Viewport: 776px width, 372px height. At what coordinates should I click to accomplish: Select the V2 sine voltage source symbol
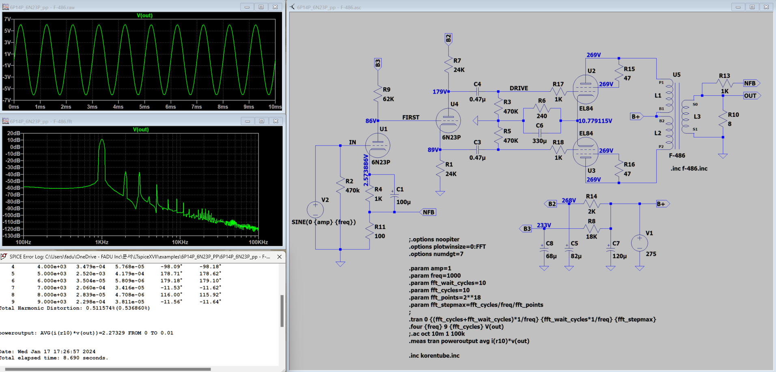[315, 210]
